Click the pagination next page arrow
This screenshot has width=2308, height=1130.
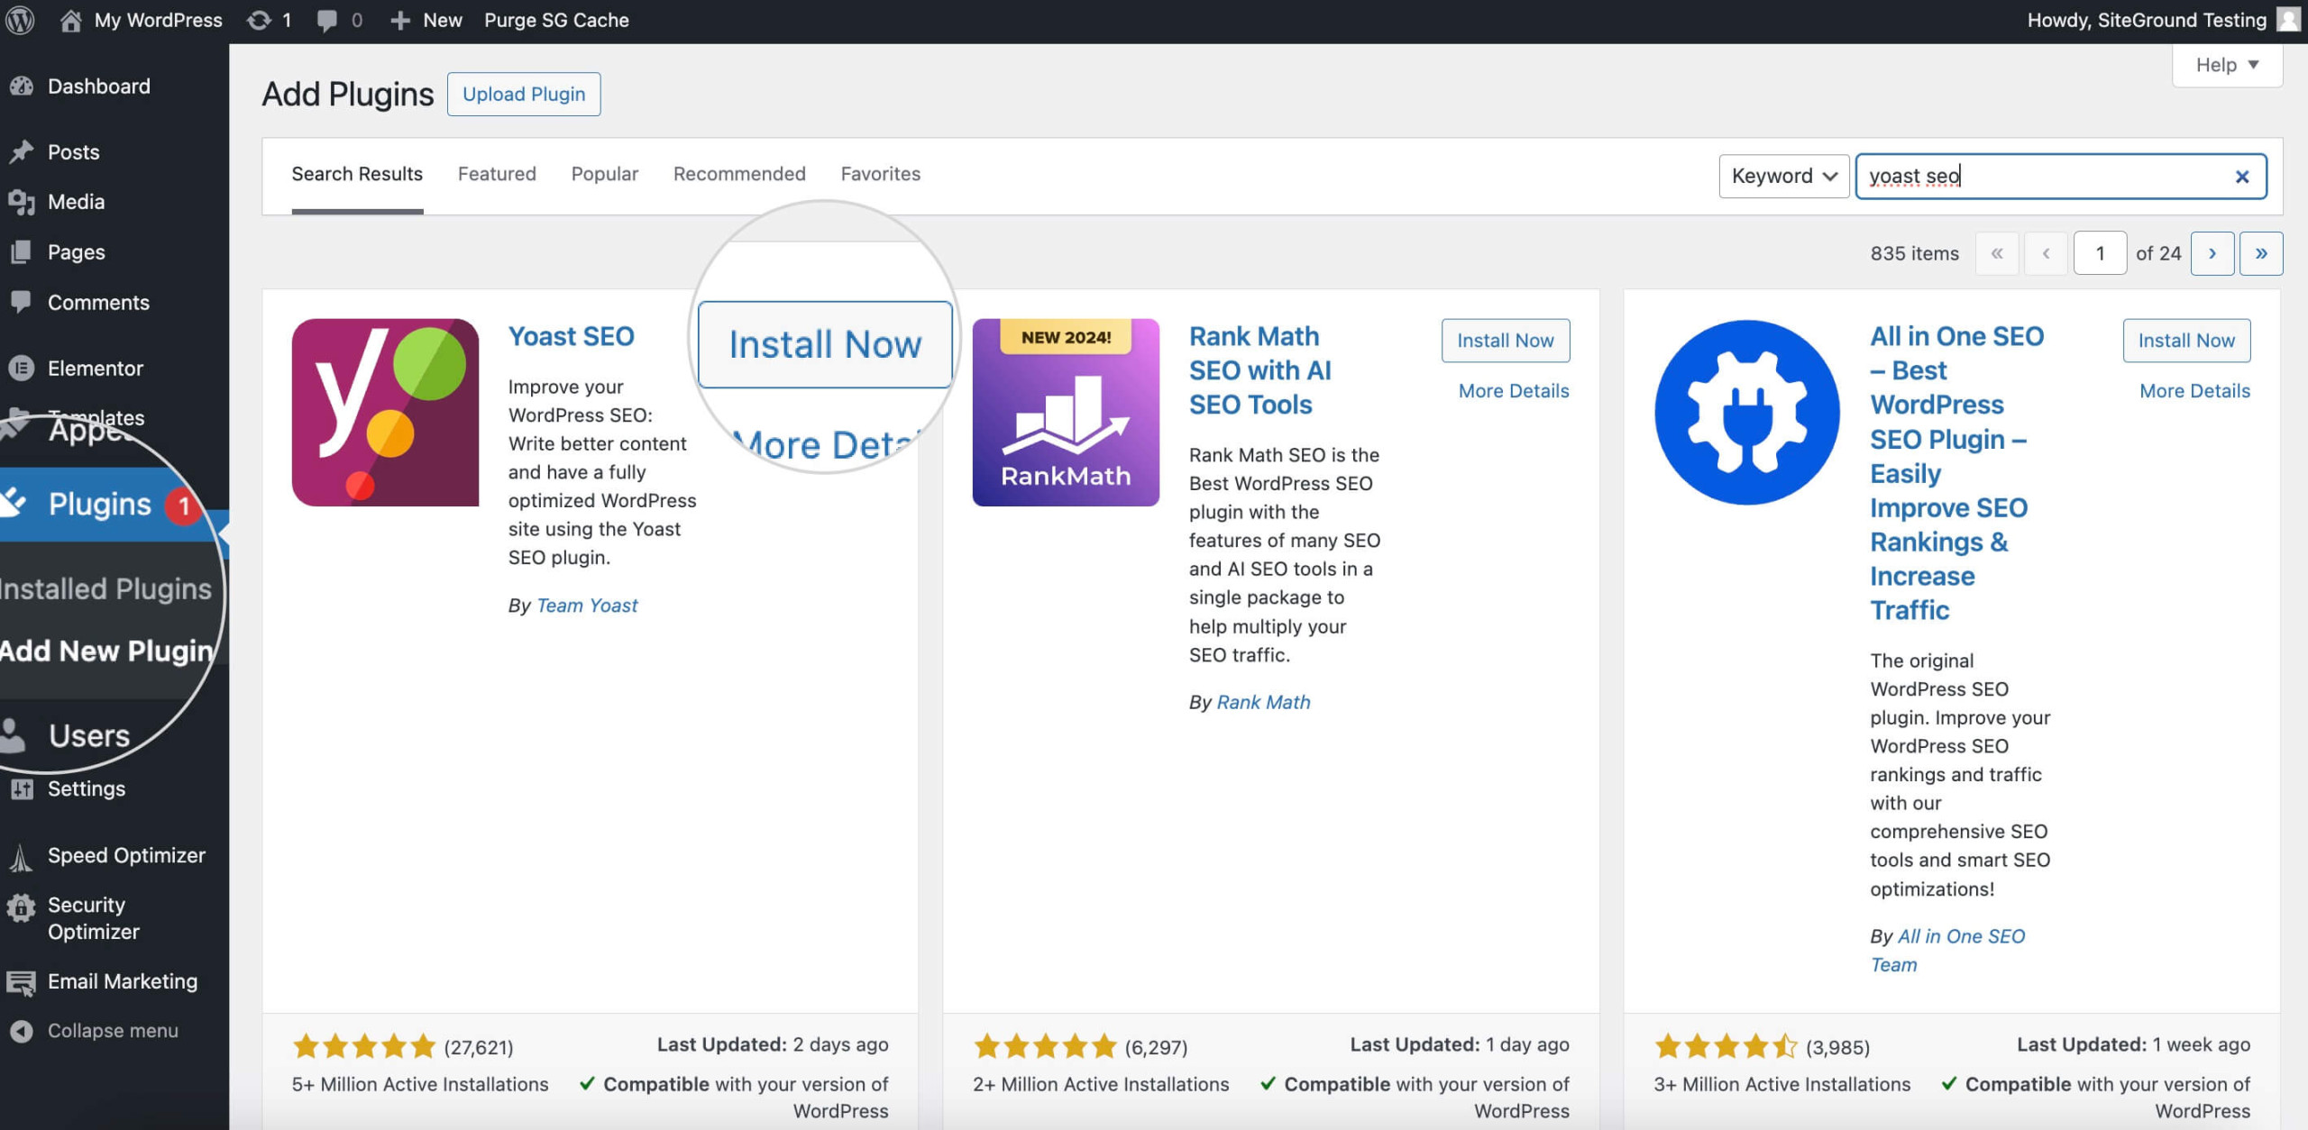[2211, 253]
